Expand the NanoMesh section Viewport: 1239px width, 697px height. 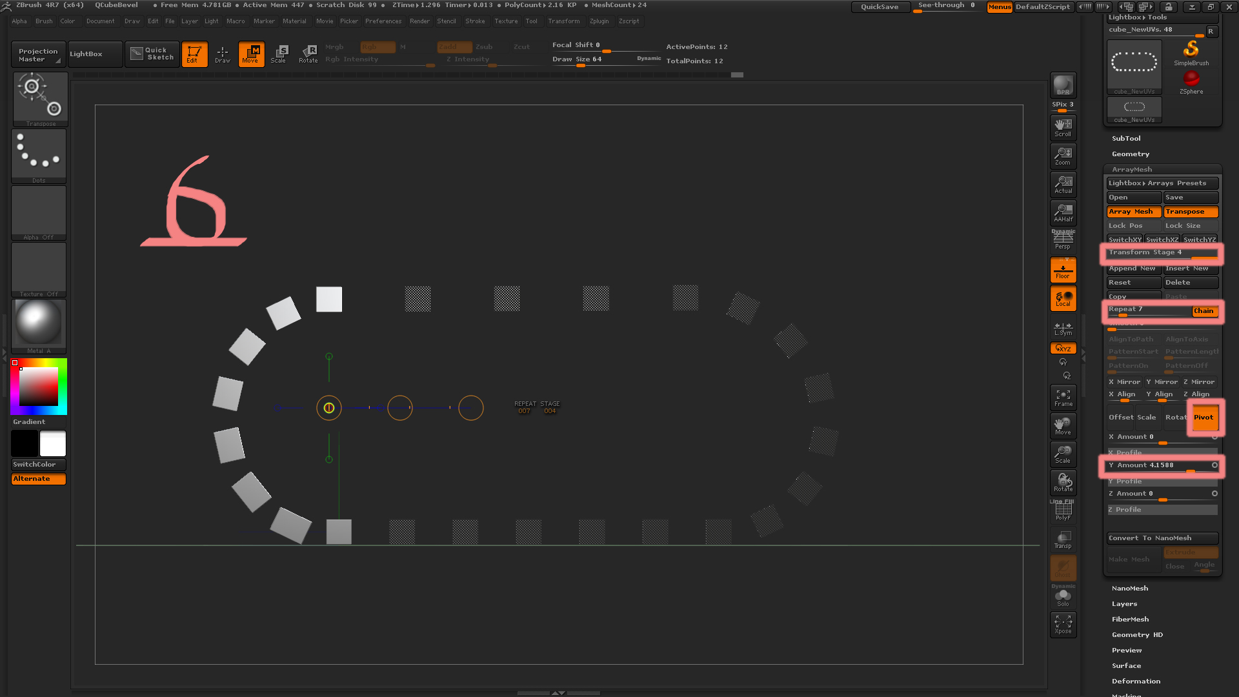point(1130,589)
